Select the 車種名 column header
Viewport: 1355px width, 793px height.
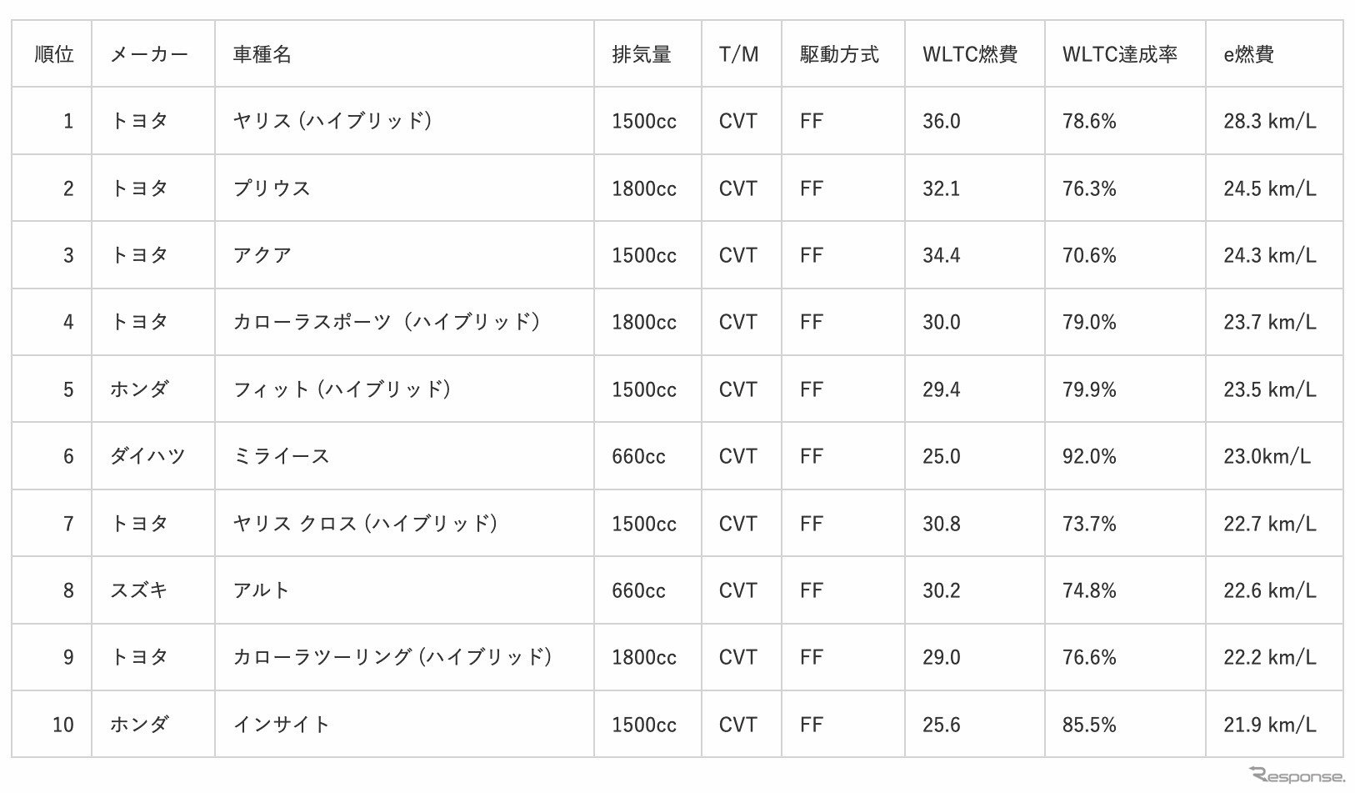[x=262, y=55]
